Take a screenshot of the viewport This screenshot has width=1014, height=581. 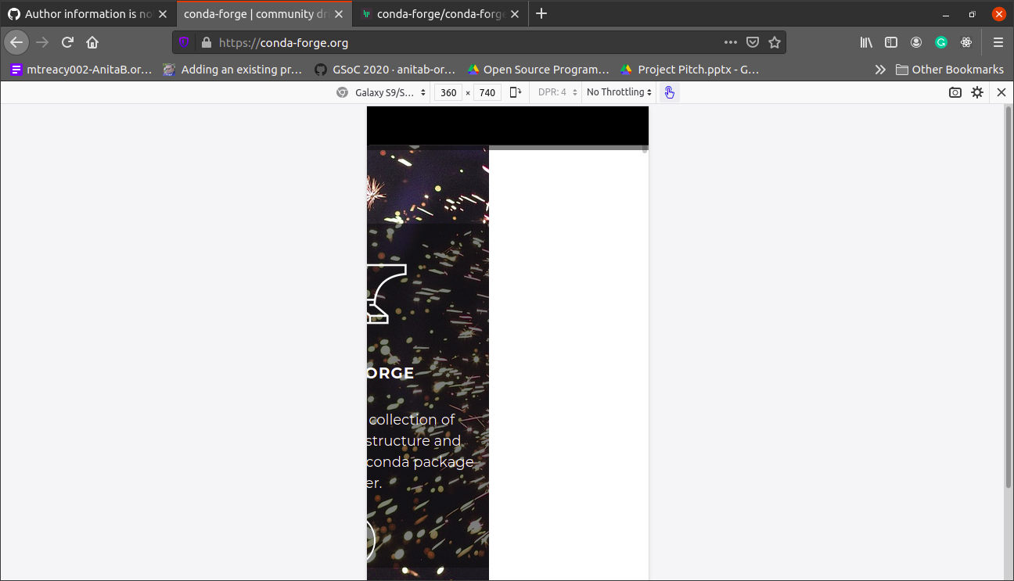(x=955, y=92)
